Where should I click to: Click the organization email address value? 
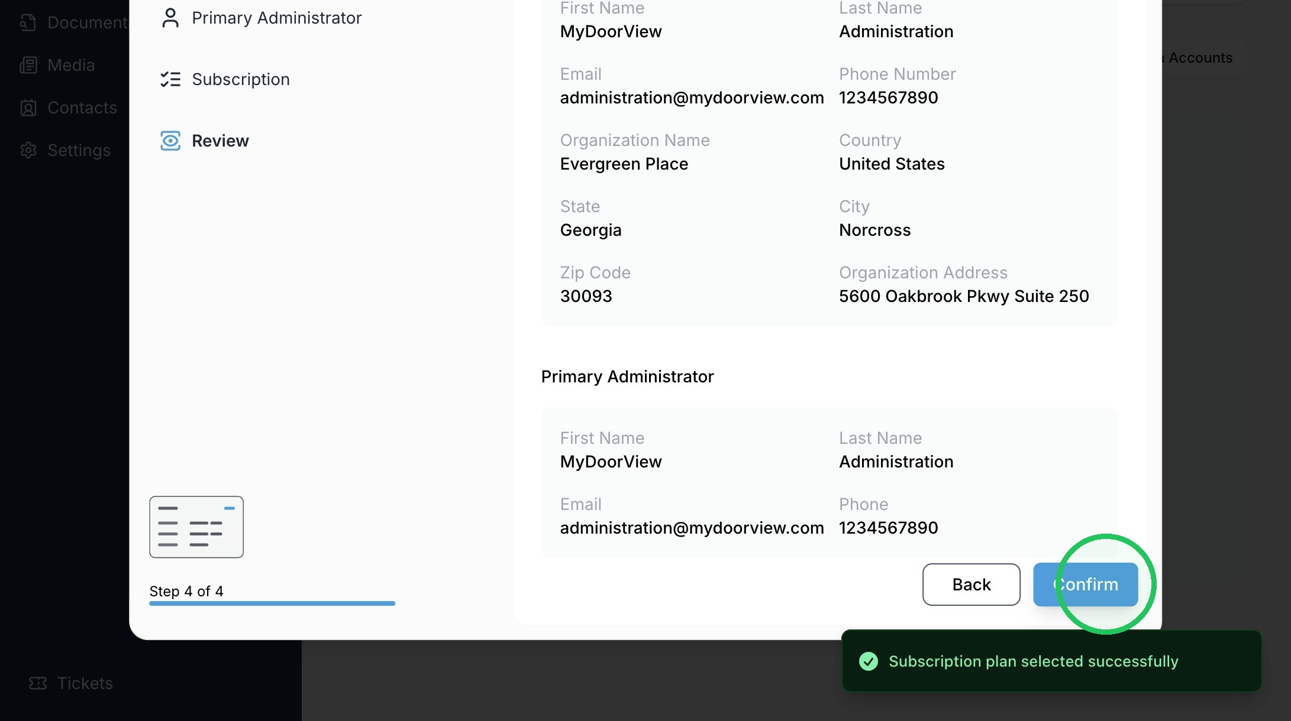(x=692, y=98)
